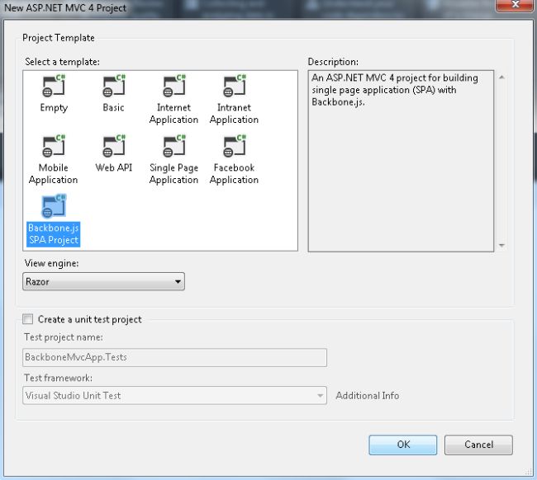This screenshot has width=537, height=480.
Task: Select the Empty project template icon
Action: coord(54,86)
